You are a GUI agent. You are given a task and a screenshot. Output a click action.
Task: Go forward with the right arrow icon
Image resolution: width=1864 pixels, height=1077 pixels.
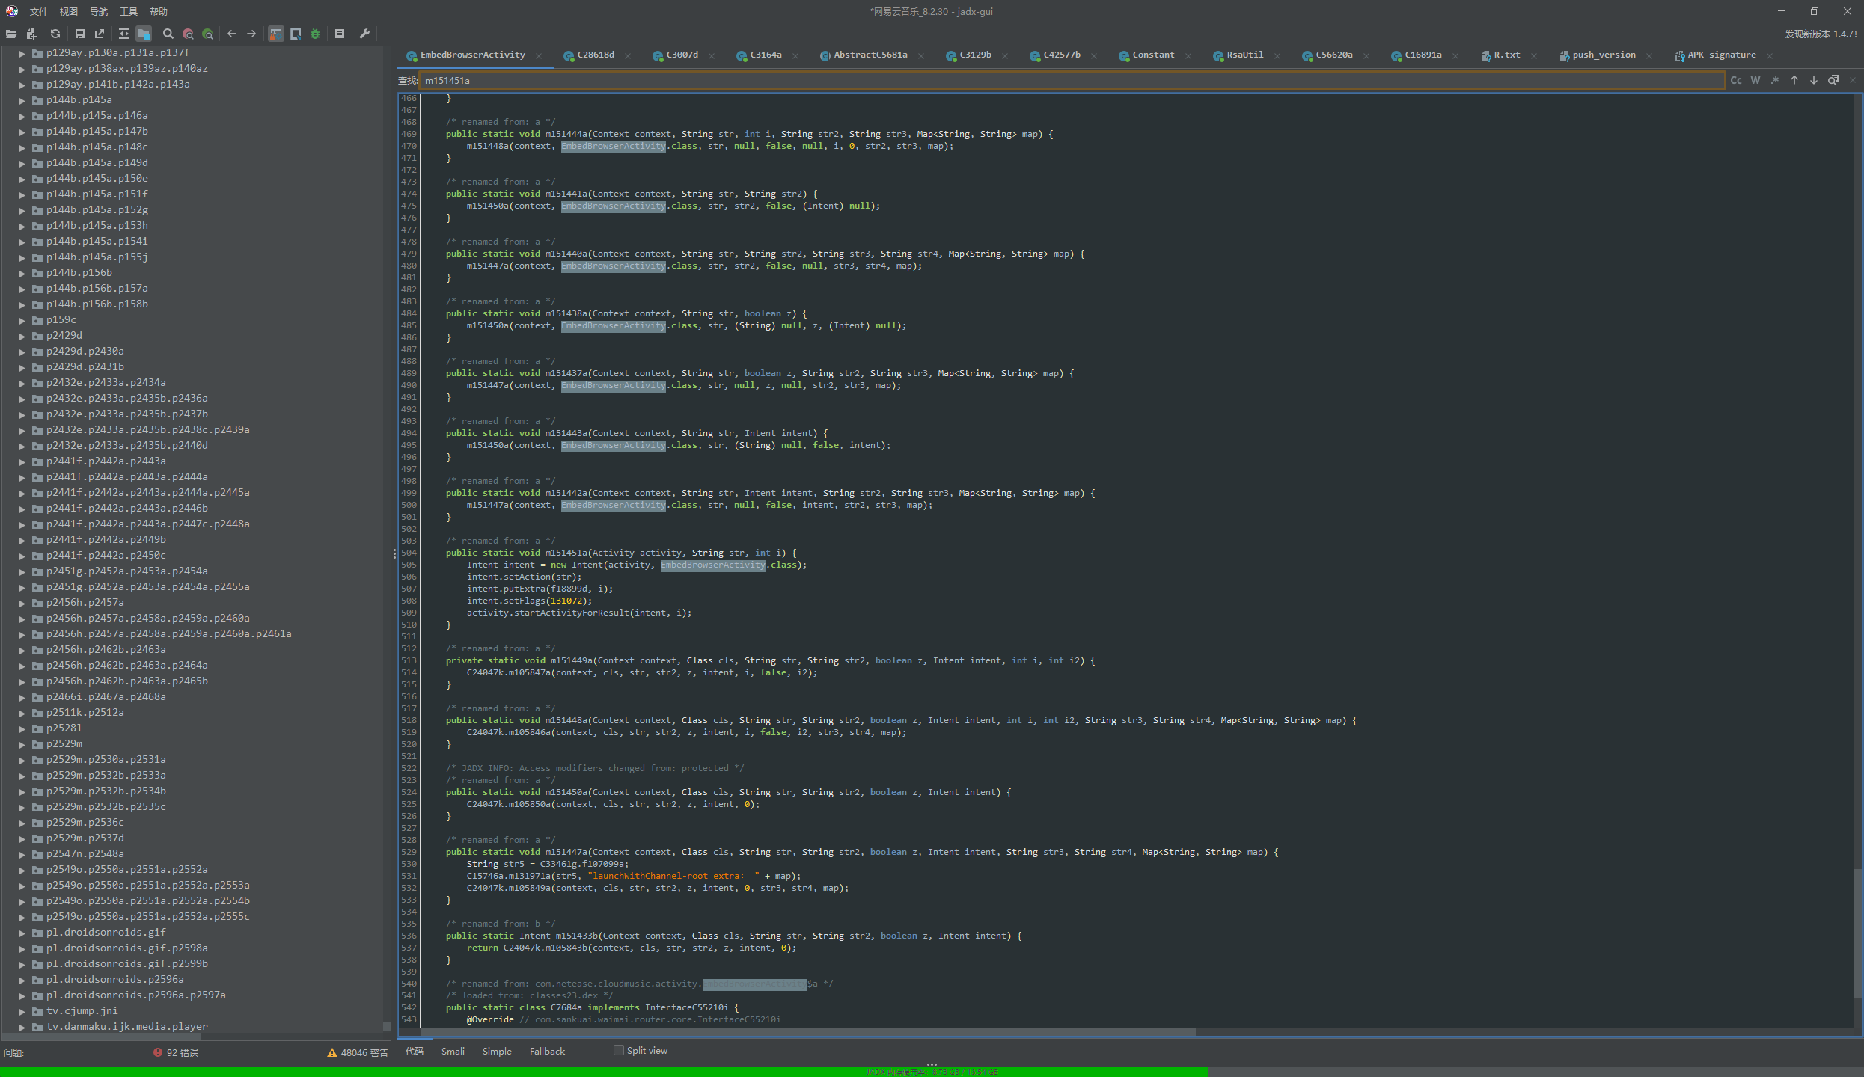coord(251,34)
